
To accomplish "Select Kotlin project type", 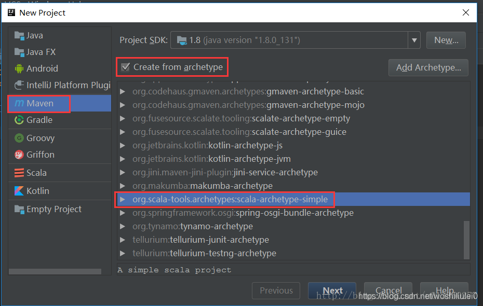I will 60,191.
